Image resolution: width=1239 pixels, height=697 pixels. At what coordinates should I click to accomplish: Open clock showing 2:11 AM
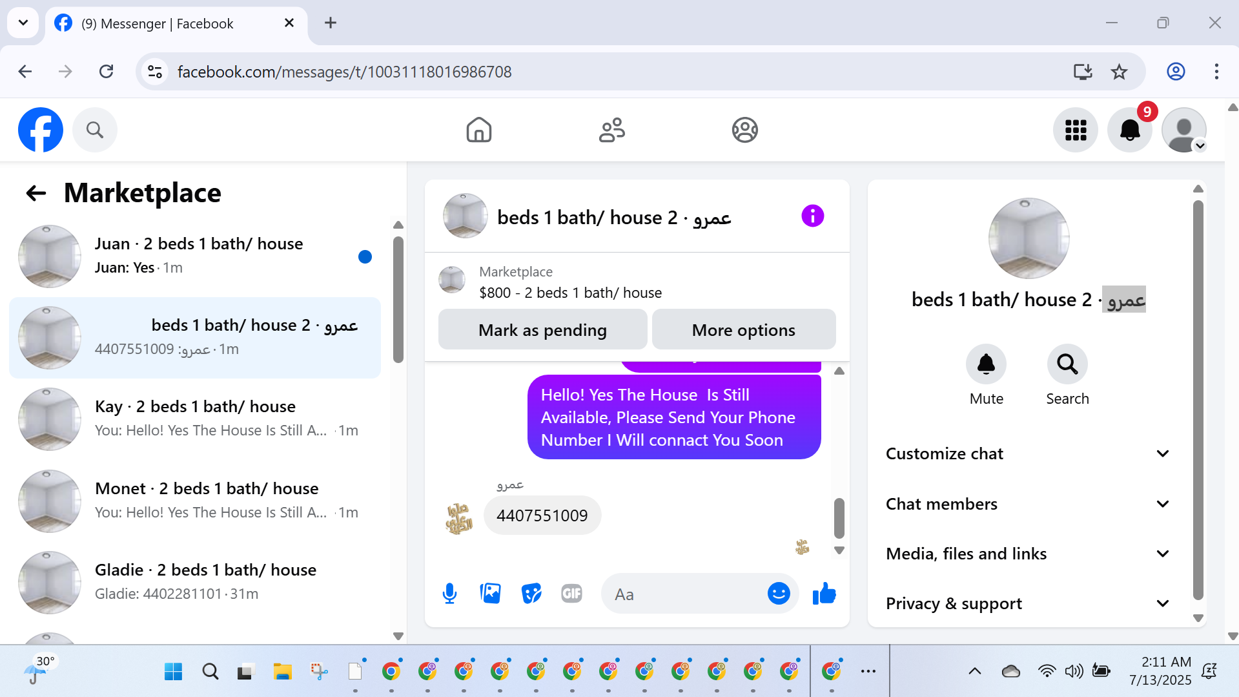tap(1160, 671)
